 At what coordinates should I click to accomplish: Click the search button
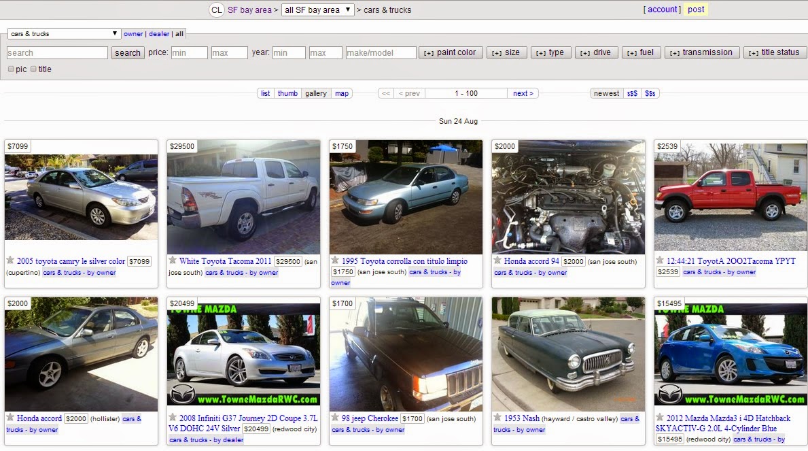click(128, 52)
